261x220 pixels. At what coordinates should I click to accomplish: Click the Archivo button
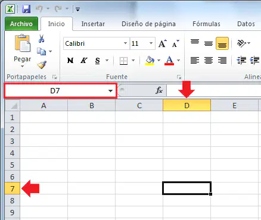21,24
